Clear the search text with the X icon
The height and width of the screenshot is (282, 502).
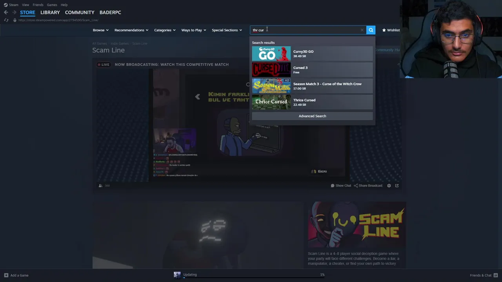click(362, 30)
